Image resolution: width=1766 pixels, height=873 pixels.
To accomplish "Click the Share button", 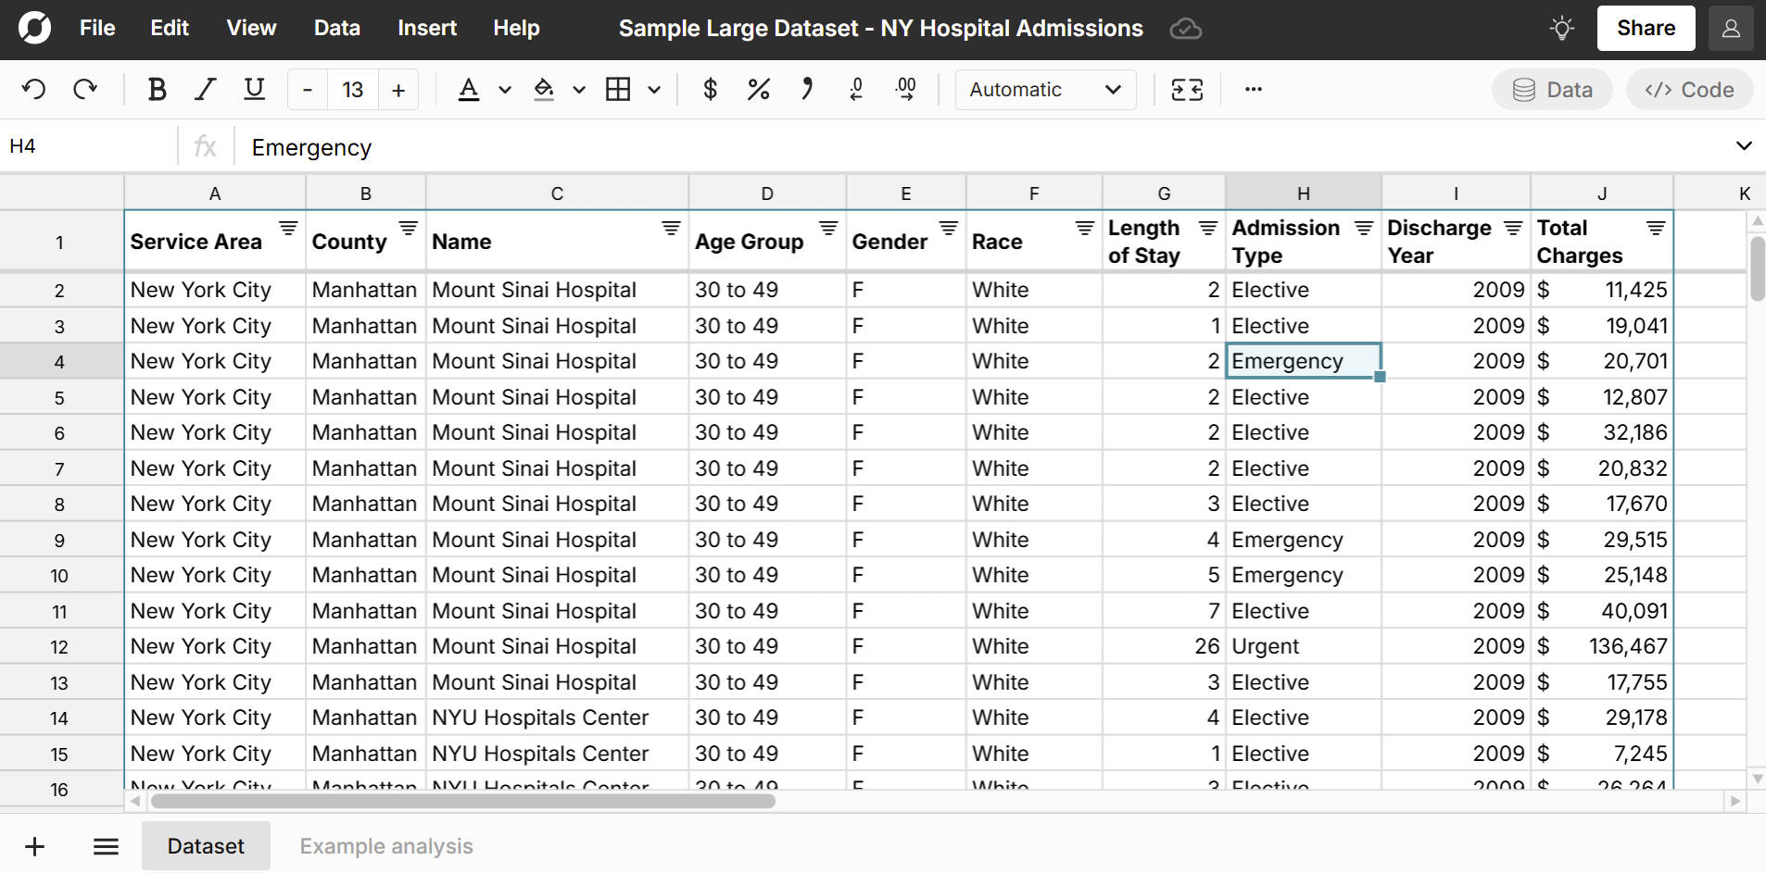I will point(1645,28).
